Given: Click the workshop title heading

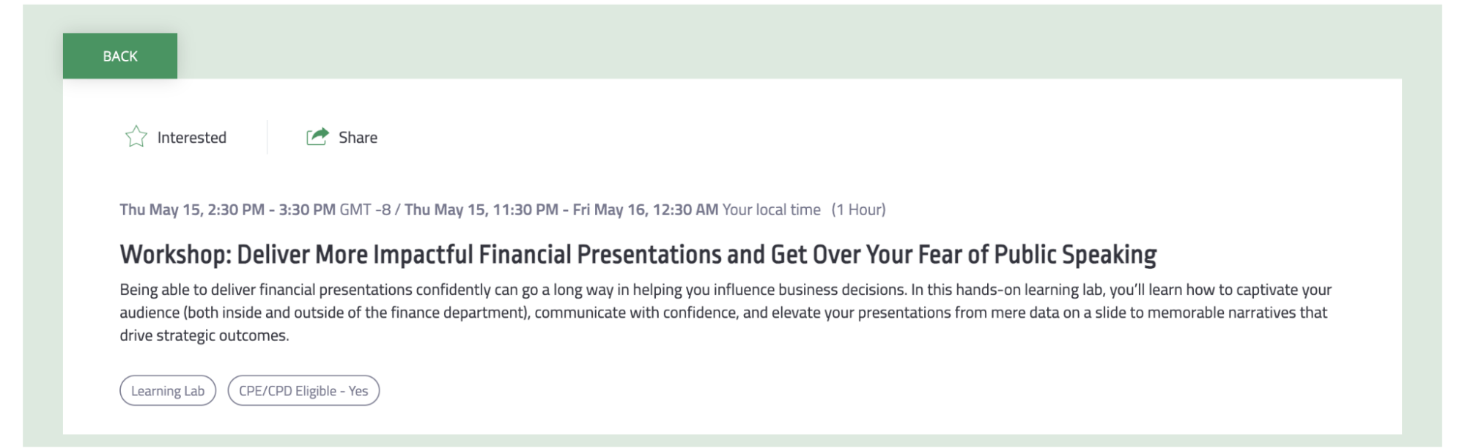Looking at the screenshot, I should tap(637, 254).
